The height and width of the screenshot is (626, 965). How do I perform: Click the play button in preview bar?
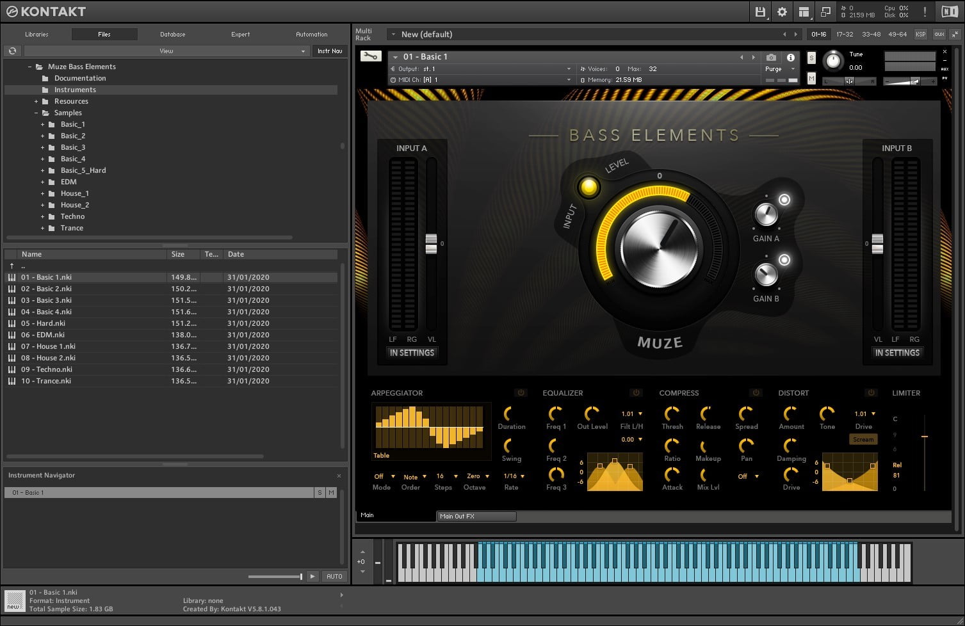(x=312, y=576)
